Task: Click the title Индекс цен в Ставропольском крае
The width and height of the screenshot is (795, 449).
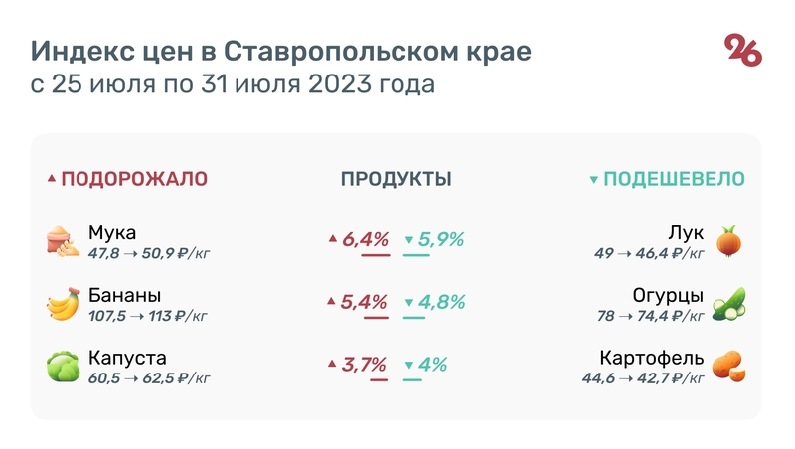Action: click(x=280, y=51)
